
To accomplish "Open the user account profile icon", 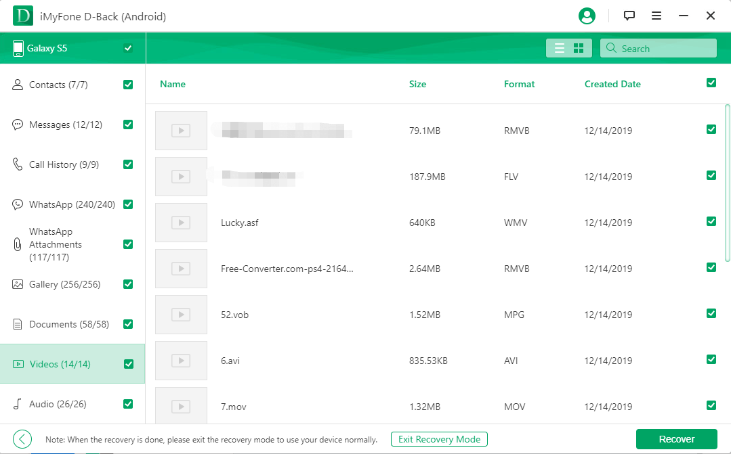I will pyautogui.click(x=587, y=16).
